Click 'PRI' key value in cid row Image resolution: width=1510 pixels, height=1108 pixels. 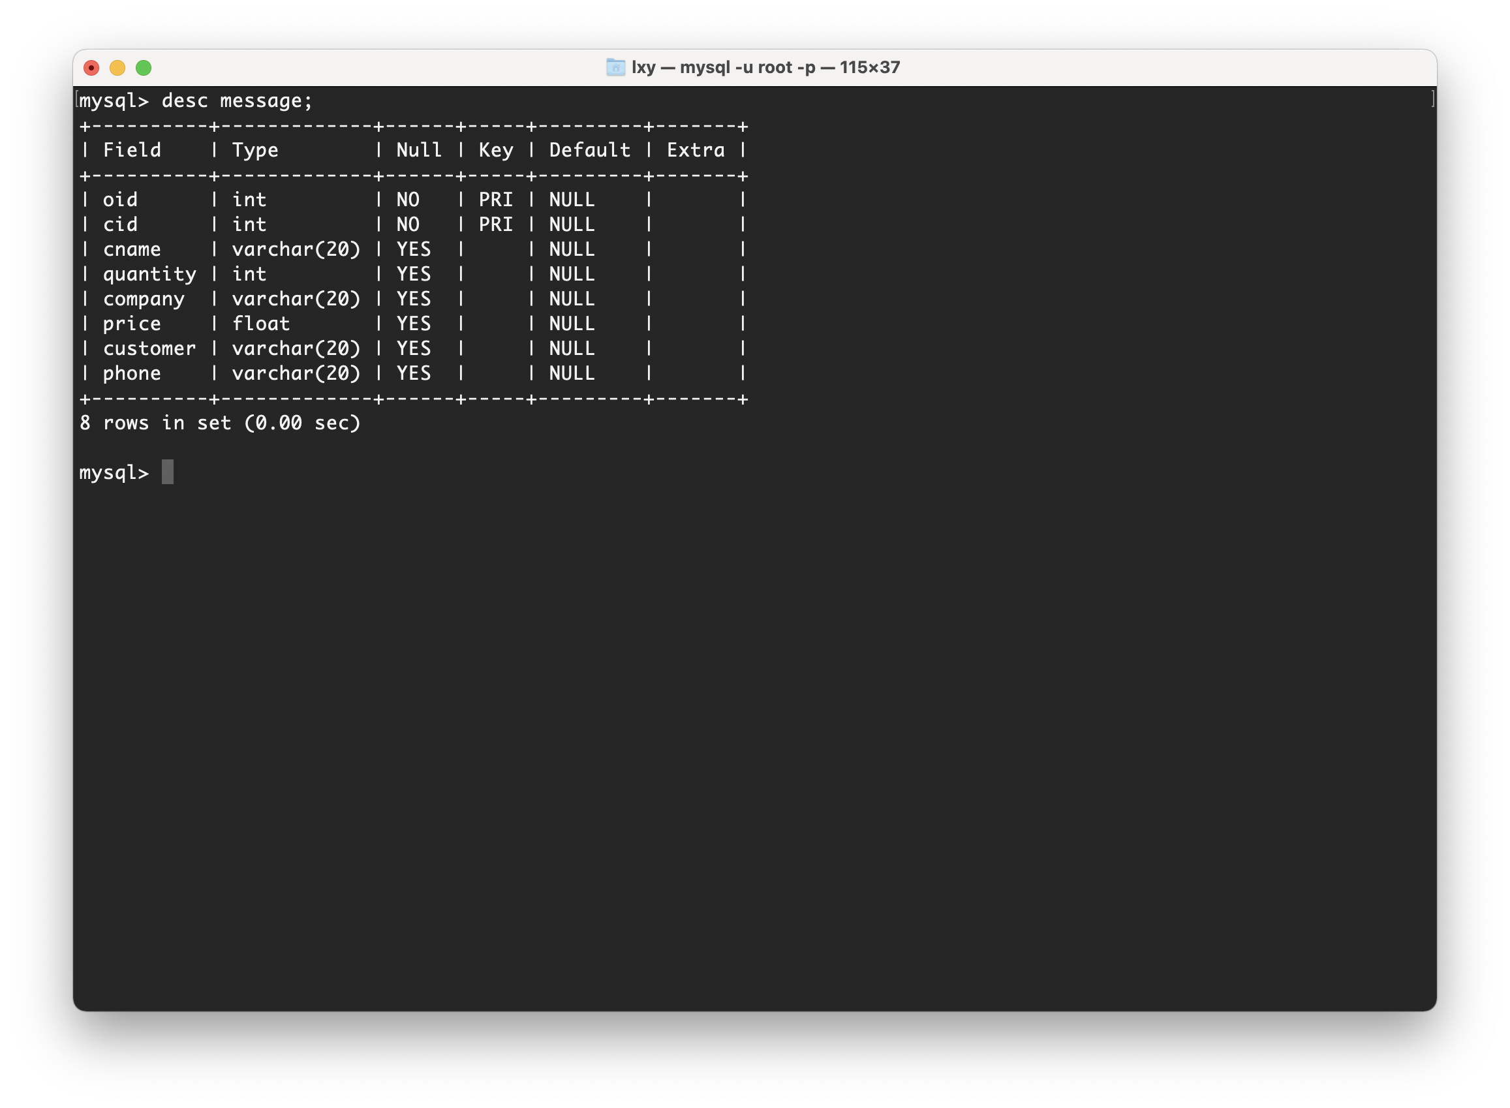tap(496, 224)
